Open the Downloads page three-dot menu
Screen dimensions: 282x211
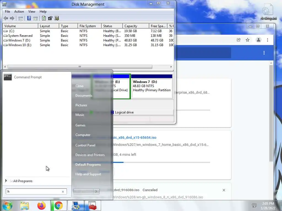click(264, 53)
